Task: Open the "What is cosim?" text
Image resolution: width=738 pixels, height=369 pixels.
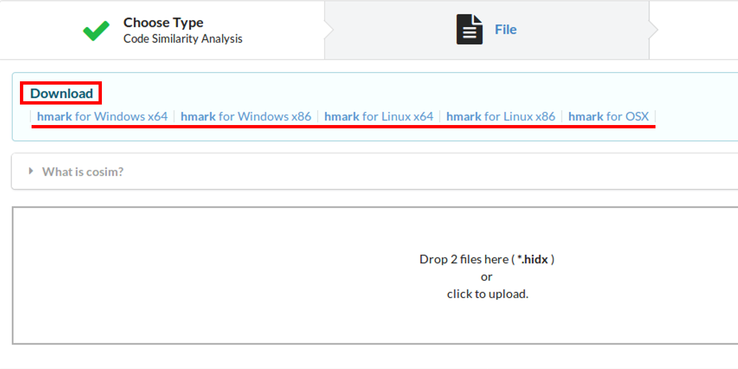Action: coord(83,172)
